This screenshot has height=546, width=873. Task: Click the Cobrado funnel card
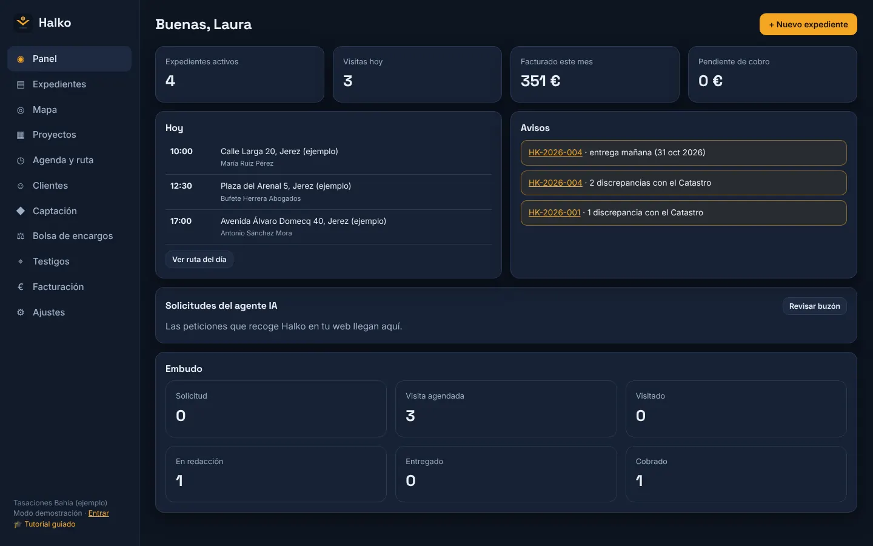pos(736,474)
